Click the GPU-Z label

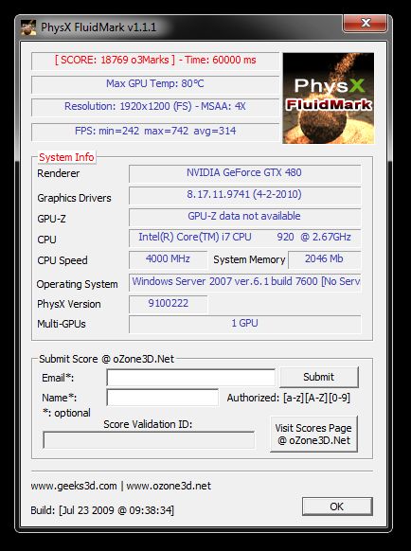(51, 219)
